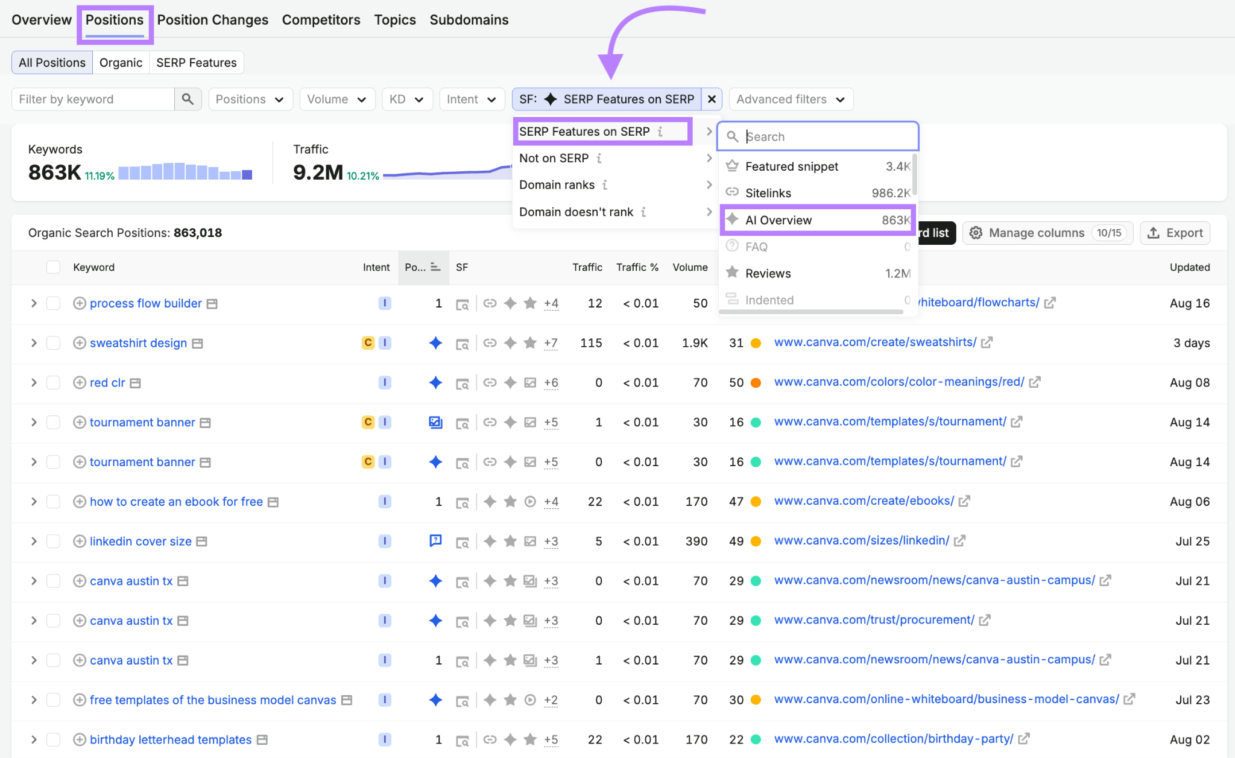This screenshot has width=1235, height=758.
Task: Expand the 'birthday letterhead templates' row
Action: [34, 739]
